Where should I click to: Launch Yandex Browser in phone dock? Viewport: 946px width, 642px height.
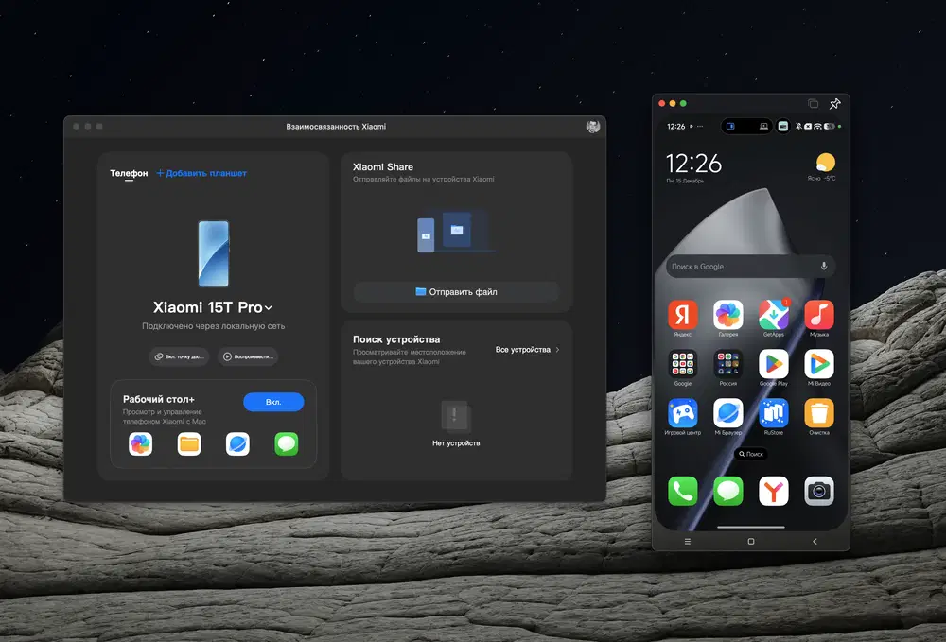pyautogui.click(x=774, y=492)
